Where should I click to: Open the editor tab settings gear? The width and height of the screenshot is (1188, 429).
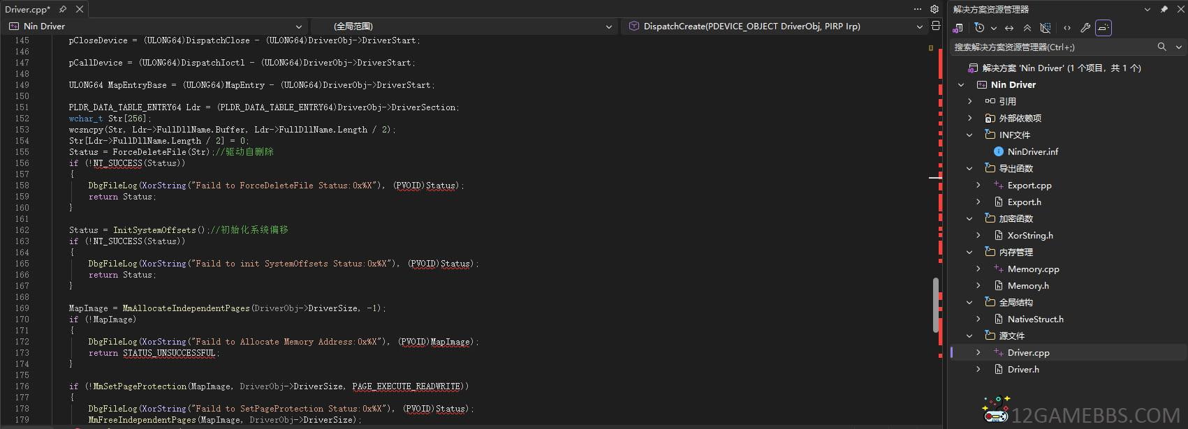pyautogui.click(x=934, y=9)
